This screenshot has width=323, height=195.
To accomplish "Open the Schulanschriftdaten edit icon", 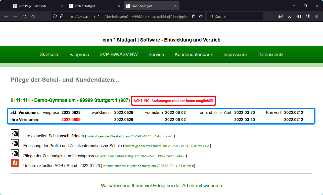I will tap(15, 133).
